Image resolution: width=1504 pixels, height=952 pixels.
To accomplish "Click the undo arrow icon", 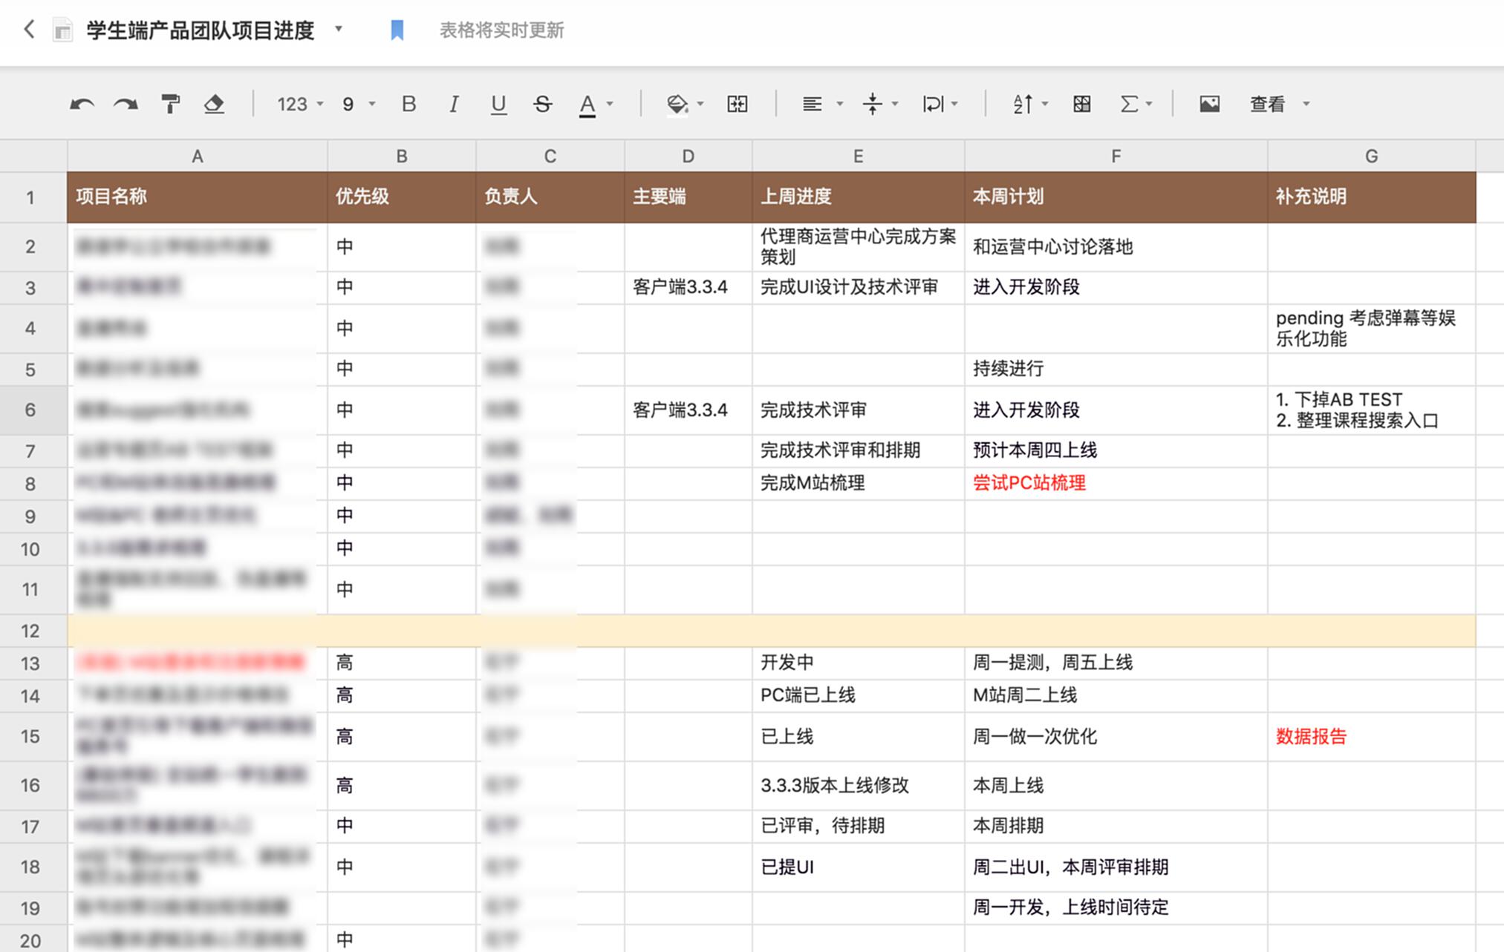I will 82,105.
